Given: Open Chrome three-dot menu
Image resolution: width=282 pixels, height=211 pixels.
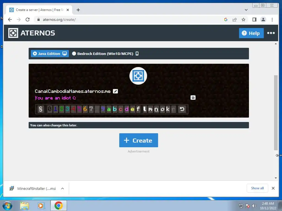Looking at the screenshot, I should [x=272, y=20].
